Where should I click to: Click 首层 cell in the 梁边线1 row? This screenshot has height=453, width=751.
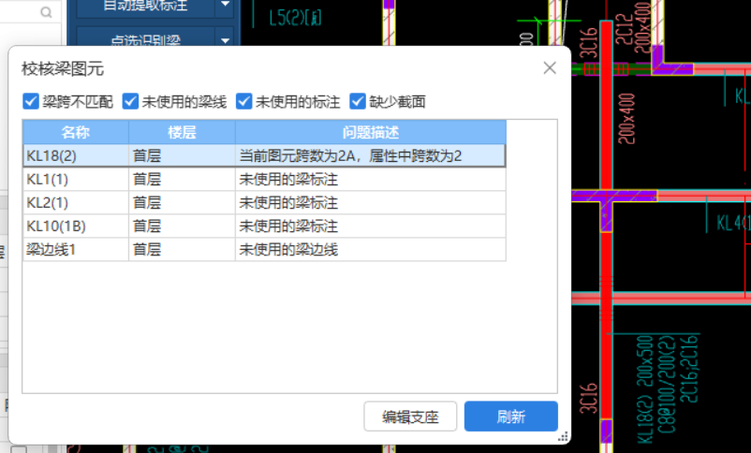tap(182, 250)
